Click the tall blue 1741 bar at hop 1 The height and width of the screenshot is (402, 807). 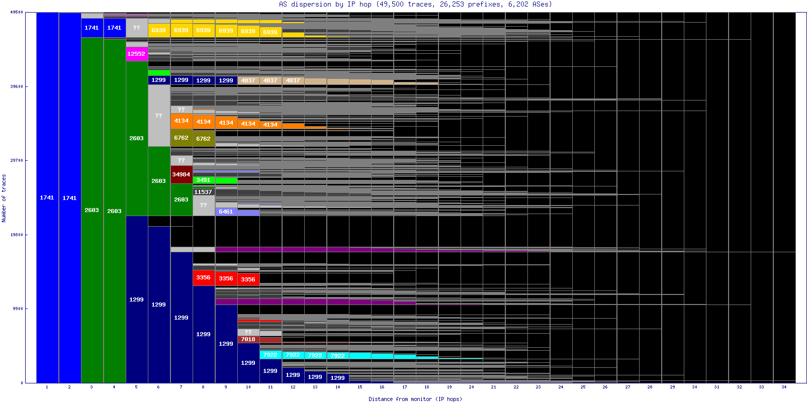point(47,197)
